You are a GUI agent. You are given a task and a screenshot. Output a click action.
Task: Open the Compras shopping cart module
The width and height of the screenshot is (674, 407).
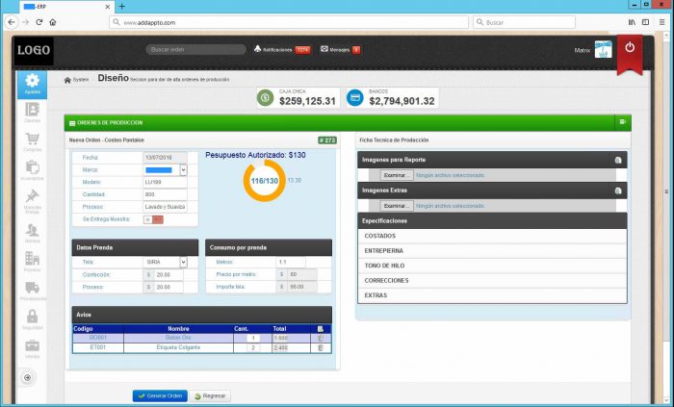(32, 142)
